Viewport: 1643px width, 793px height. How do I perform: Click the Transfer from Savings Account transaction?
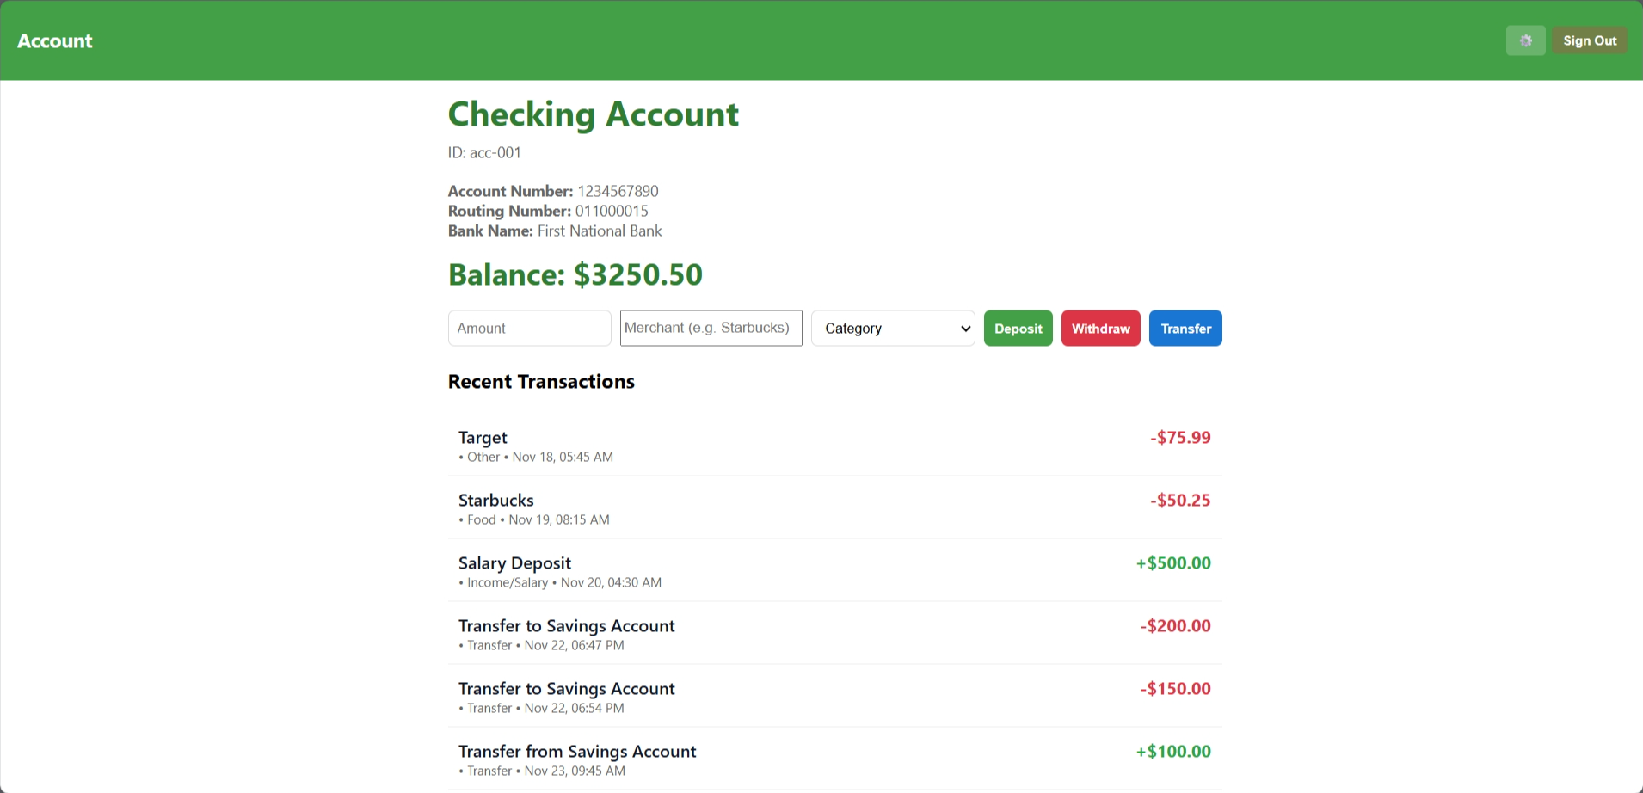577,751
